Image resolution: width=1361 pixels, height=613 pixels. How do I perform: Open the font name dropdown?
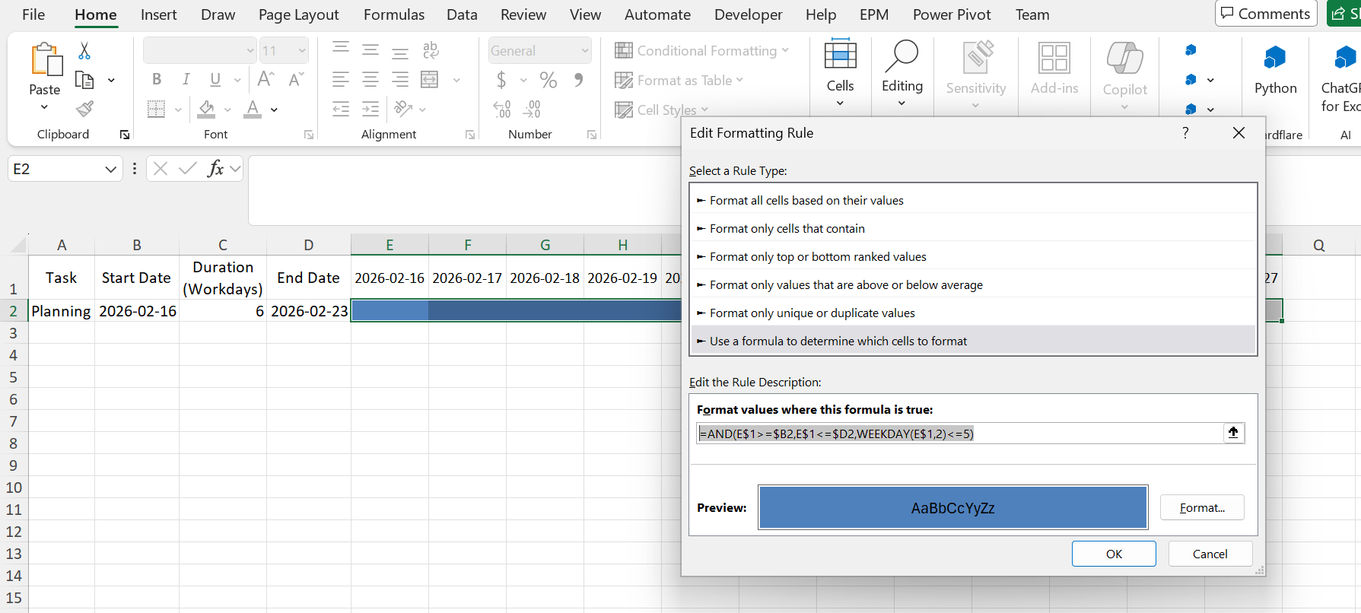click(x=250, y=51)
